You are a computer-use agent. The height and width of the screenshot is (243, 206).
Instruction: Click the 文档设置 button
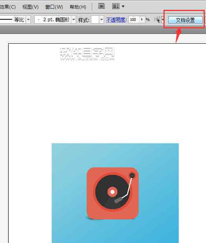point(186,20)
